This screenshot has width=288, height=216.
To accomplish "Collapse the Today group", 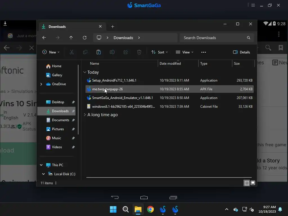I will tap(85, 72).
